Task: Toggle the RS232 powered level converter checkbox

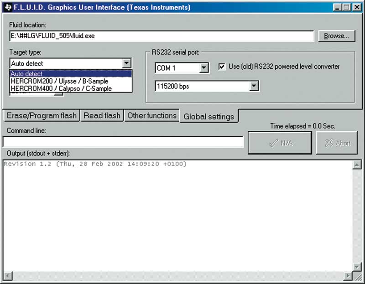Action: click(222, 67)
